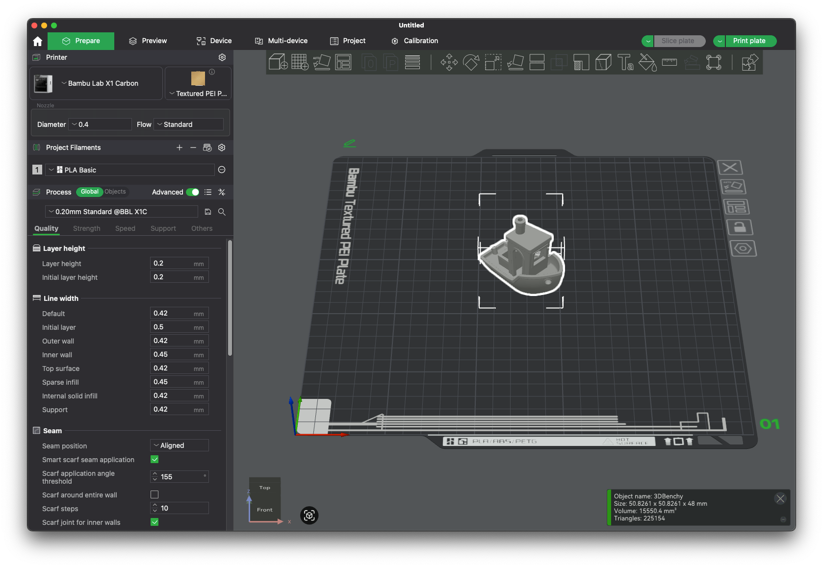Click the Print plate button
The image size is (823, 567).
click(x=749, y=41)
